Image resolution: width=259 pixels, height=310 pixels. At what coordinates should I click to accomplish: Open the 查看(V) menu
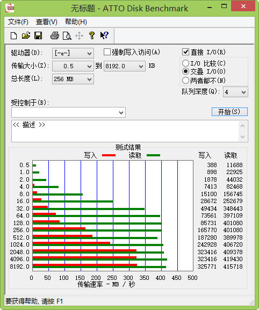(47, 21)
